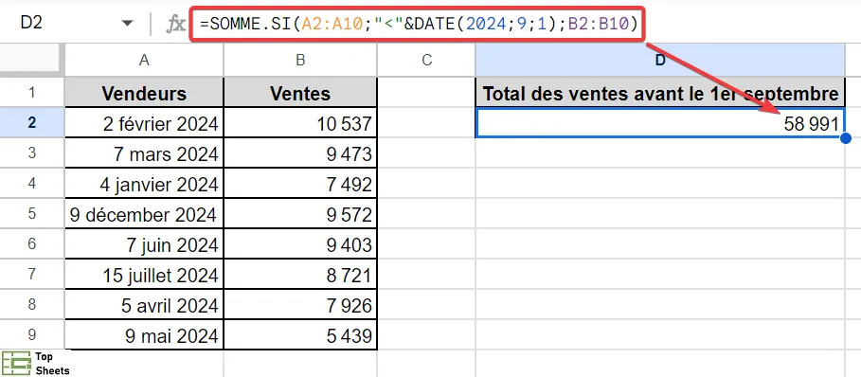Open the name box dropdown arrow

(x=127, y=24)
